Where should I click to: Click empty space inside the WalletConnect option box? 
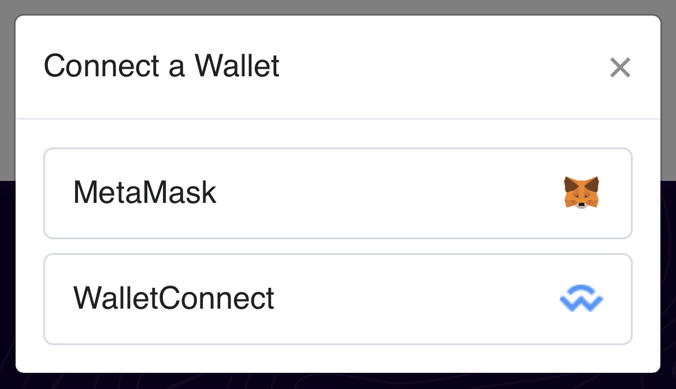[x=416, y=299]
